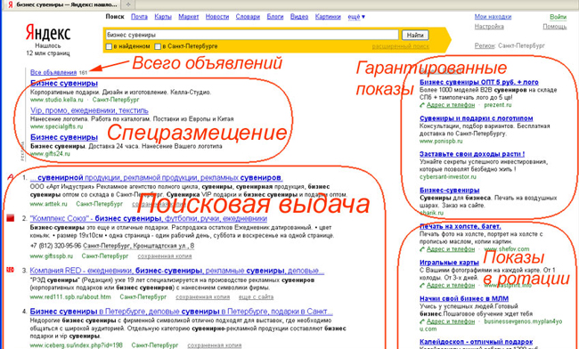Viewport: 579px width, 349px height.
Task: Click the red square favicon of Комплекс Союз
Action: [11, 218]
